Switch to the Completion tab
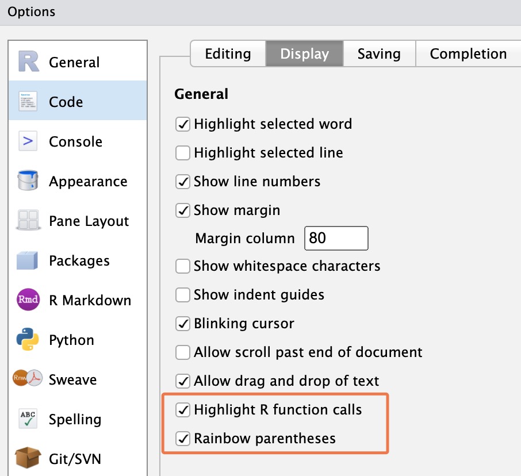 click(468, 53)
